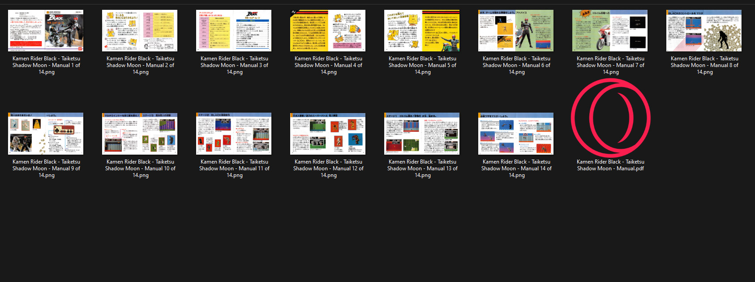Select the Manual 9 of 14 page thumbnail

tap(46, 134)
